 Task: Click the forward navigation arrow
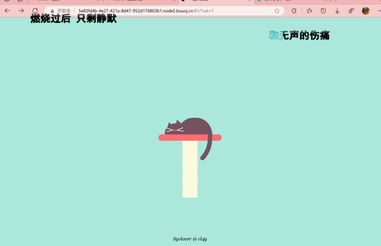(21, 11)
